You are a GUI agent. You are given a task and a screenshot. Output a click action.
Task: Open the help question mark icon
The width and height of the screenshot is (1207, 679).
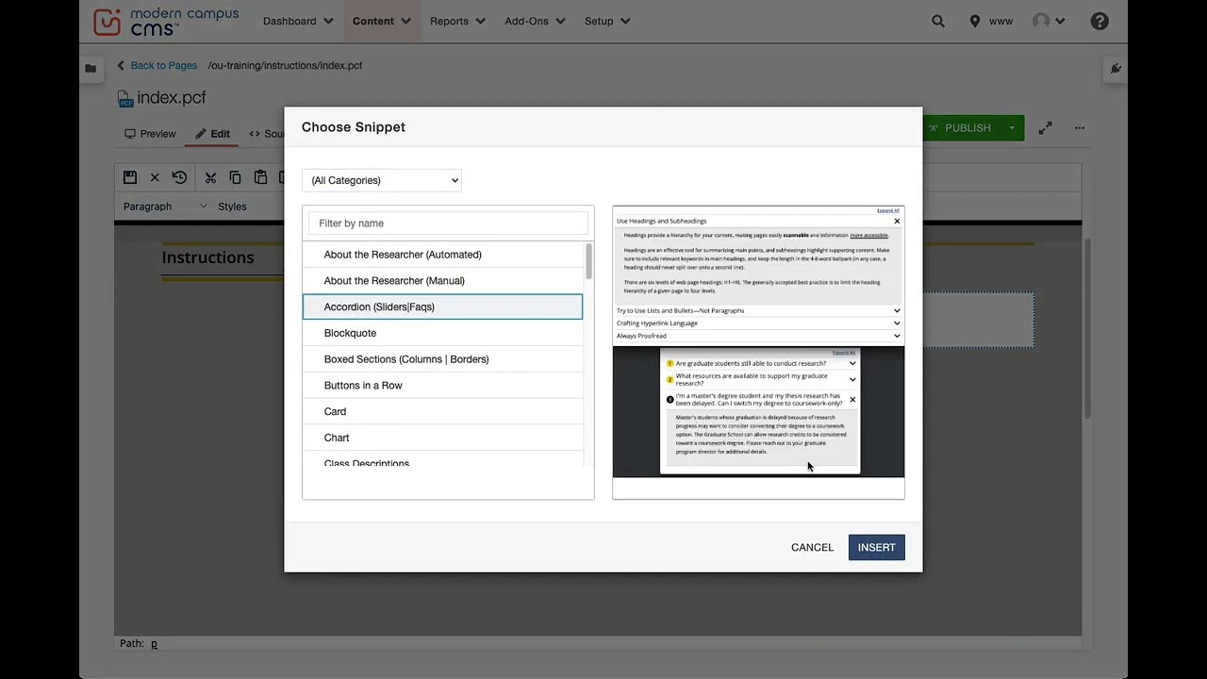pyautogui.click(x=1100, y=21)
